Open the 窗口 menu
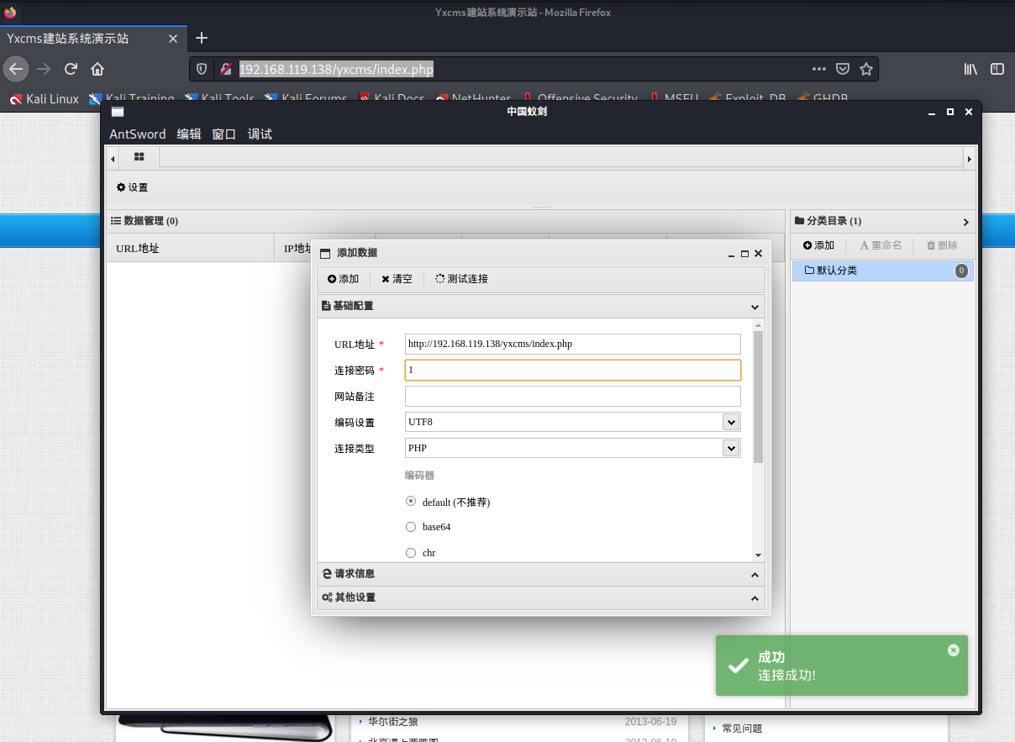The image size is (1015, 742). 224,134
